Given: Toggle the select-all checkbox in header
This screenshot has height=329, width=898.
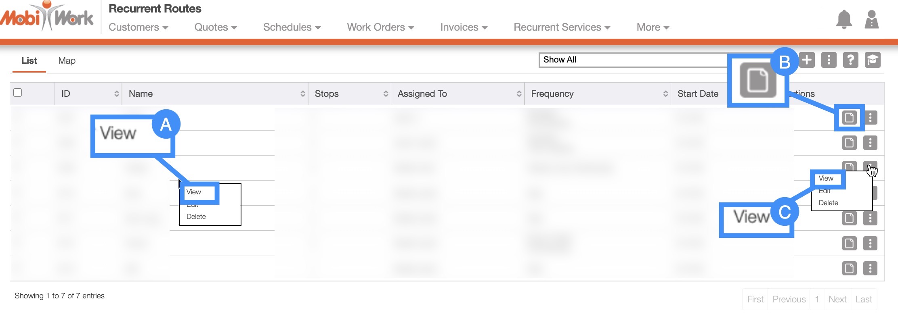Looking at the screenshot, I should click(x=18, y=93).
